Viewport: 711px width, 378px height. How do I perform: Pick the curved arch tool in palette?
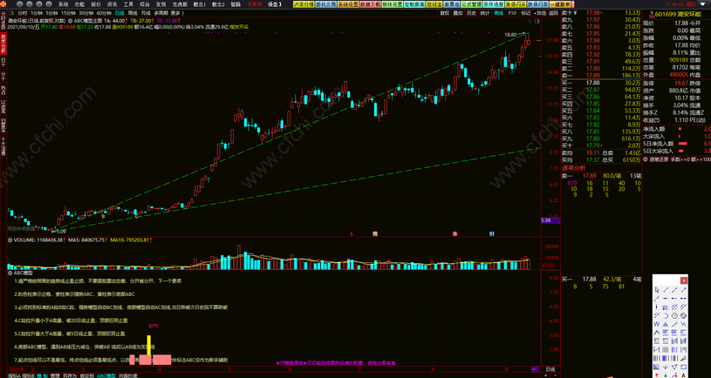pyautogui.click(x=657, y=333)
